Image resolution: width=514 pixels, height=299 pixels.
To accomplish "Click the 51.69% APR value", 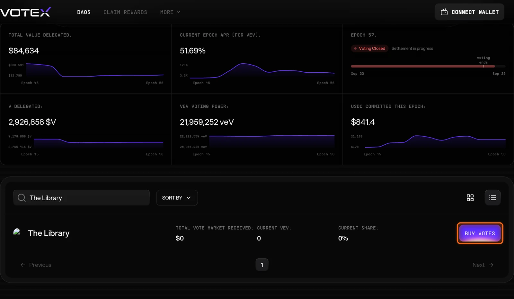I will coord(193,51).
